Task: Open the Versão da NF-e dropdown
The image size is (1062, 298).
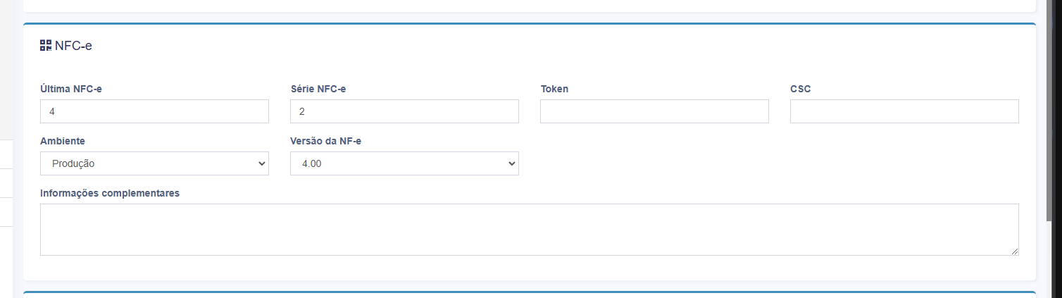Action: point(404,163)
